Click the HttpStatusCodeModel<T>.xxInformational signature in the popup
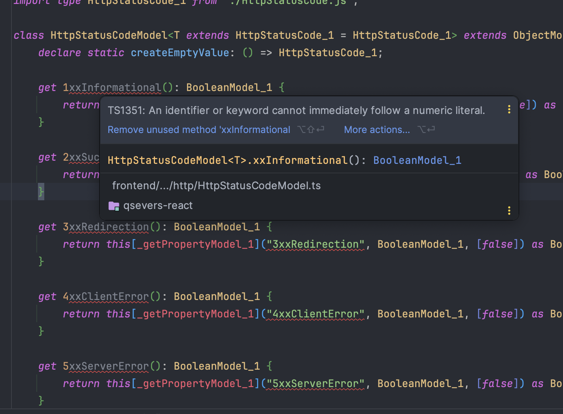The height and width of the screenshot is (414, 563). click(x=227, y=160)
